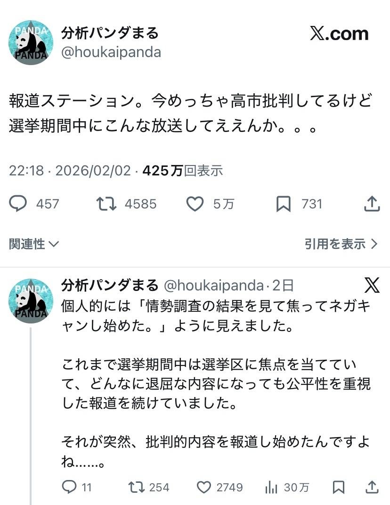Click the X.com logo text
This screenshot has width=390, height=505.
[339, 34]
